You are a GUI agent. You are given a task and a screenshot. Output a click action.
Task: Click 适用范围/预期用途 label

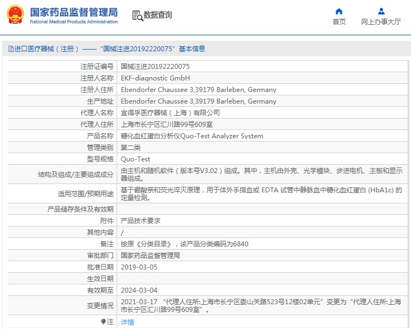click(x=86, y=193)
